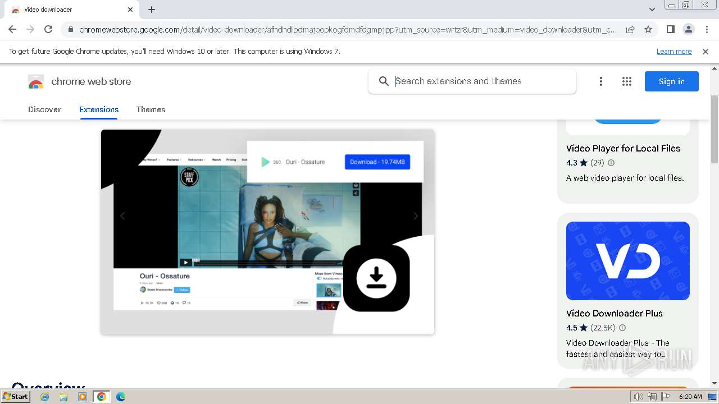Click info icon beside 4.5 rating
Screen dimensions: 719x404
click(622, 328)
